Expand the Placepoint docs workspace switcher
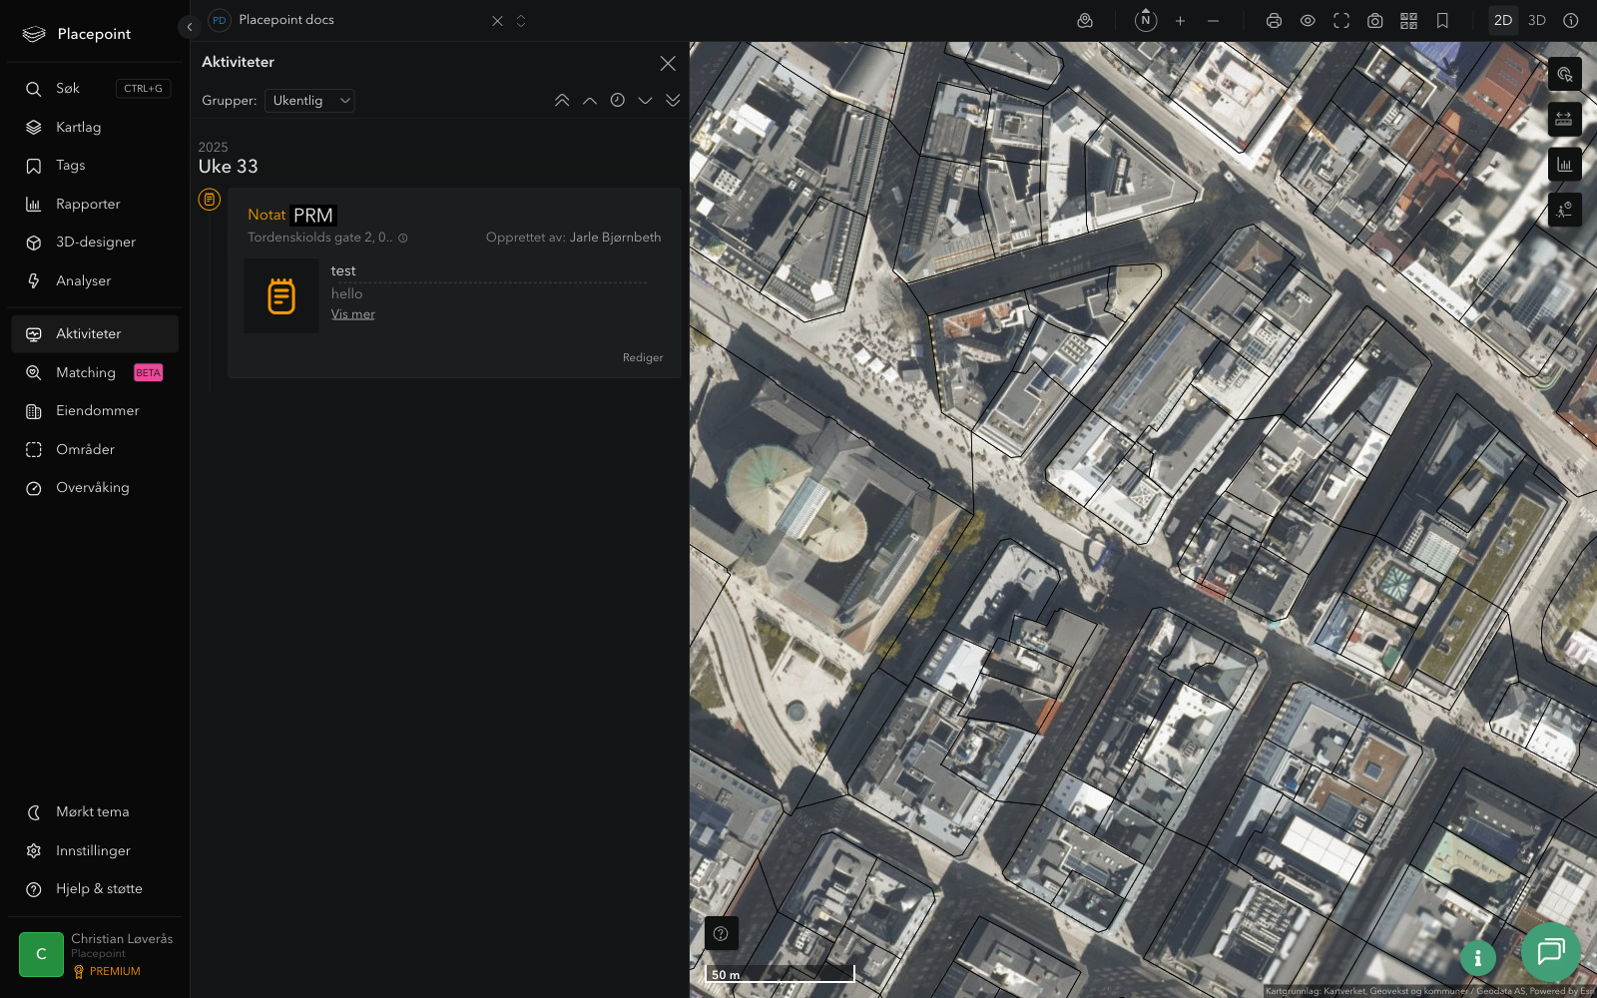 (x=521, y=21)
